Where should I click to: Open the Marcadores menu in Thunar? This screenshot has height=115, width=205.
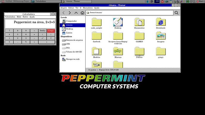88,8
